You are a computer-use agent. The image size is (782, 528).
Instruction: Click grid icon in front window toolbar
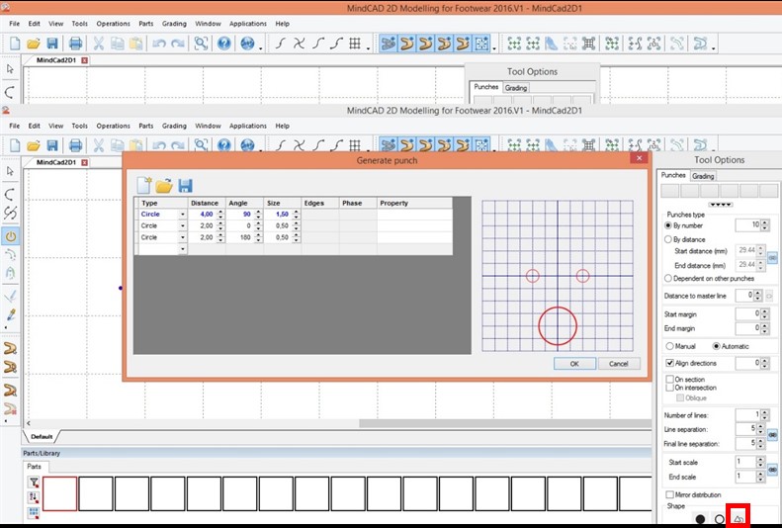(355, 145)
